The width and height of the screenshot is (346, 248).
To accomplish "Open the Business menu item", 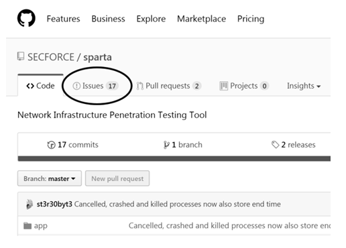I will 108,19.
